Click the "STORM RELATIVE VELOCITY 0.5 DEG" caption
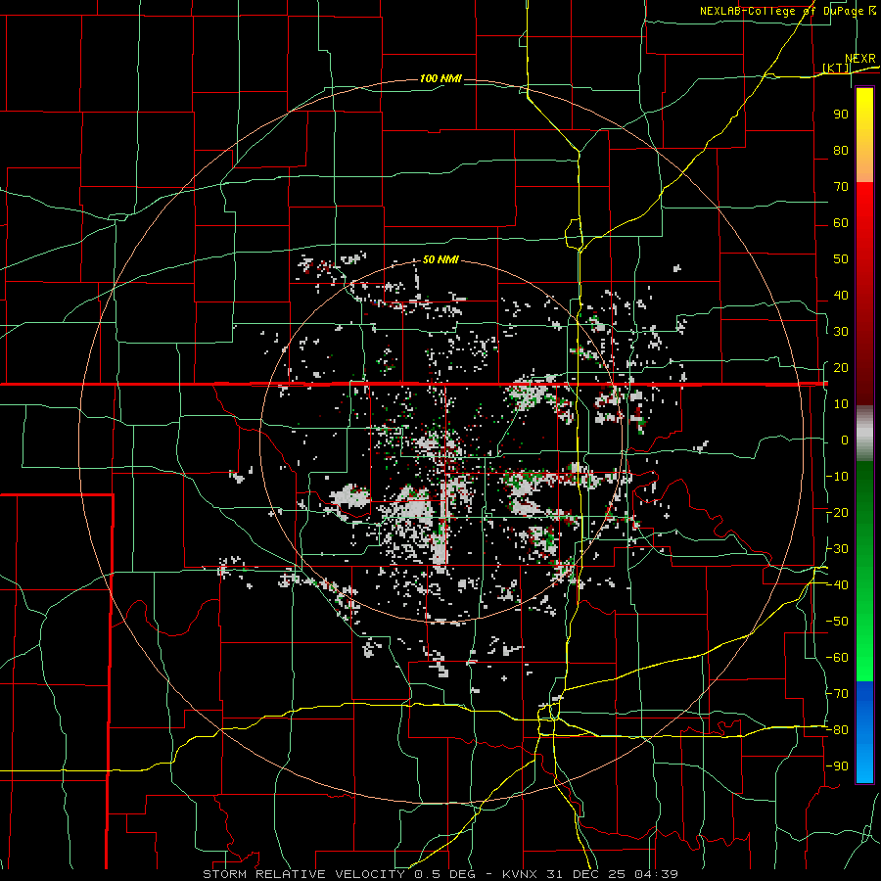The image size is (881, 881). click(x=339, y=874)
